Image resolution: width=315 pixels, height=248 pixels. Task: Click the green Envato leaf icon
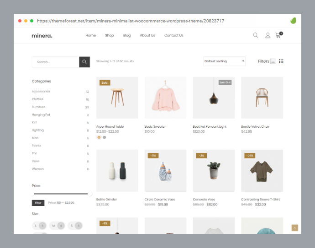click(x=293, y=21)
